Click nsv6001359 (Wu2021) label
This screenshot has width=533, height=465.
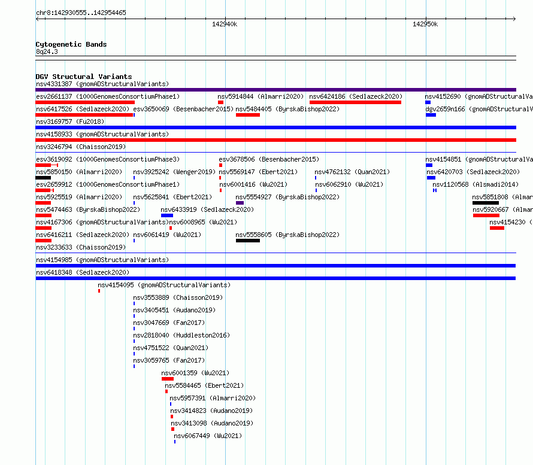(195, 373)
